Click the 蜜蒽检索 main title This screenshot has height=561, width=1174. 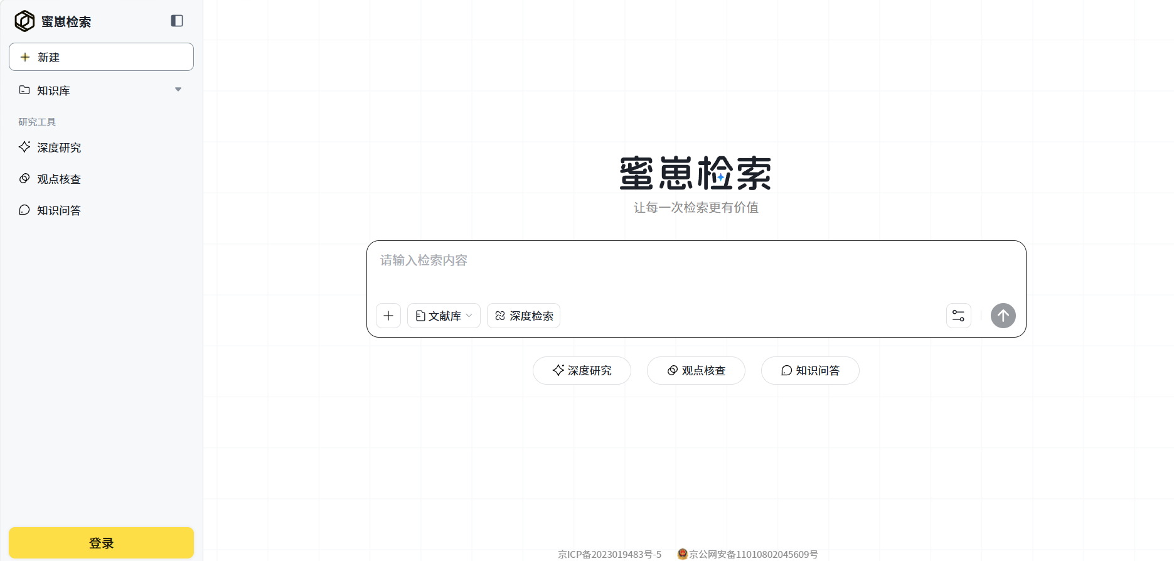[x=695, y=173]
